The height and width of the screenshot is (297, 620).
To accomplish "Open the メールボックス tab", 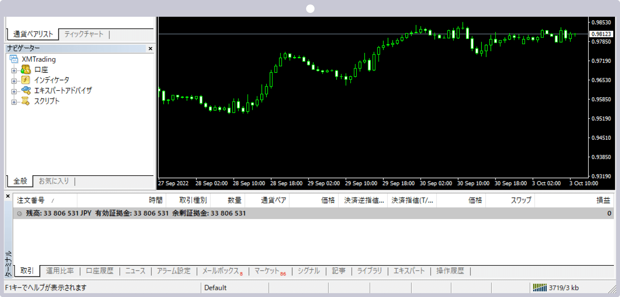I will 222,271.
